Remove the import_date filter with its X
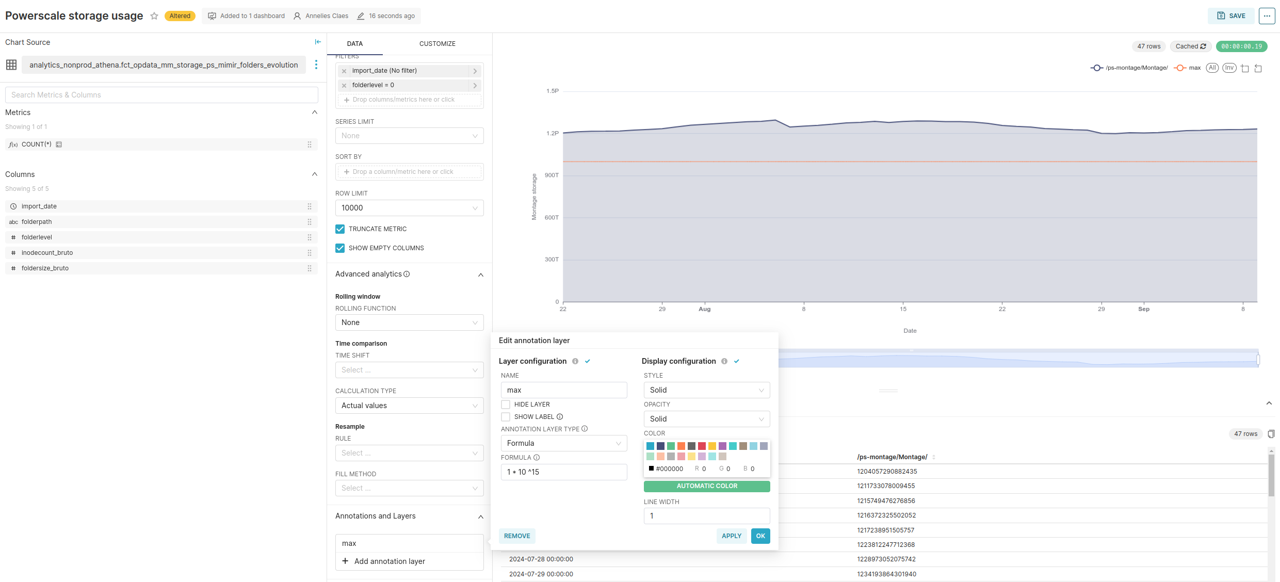Screen dimensions: 1280x582 [x=344, y=71]
